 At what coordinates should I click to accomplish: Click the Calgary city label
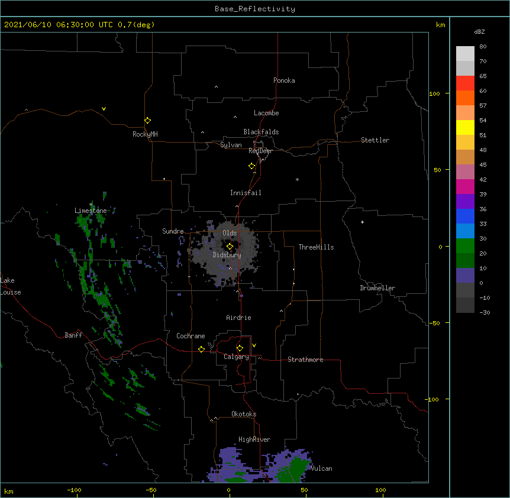coord(237,357)
